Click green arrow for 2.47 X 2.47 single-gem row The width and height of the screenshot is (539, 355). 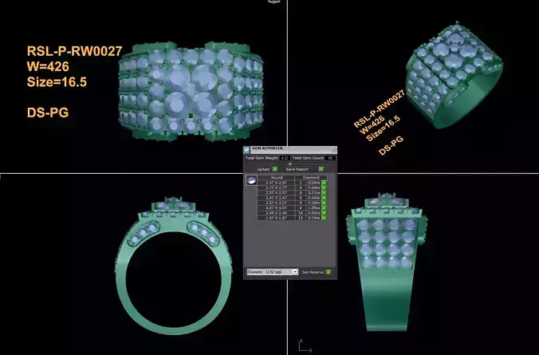tap(324, 183)
